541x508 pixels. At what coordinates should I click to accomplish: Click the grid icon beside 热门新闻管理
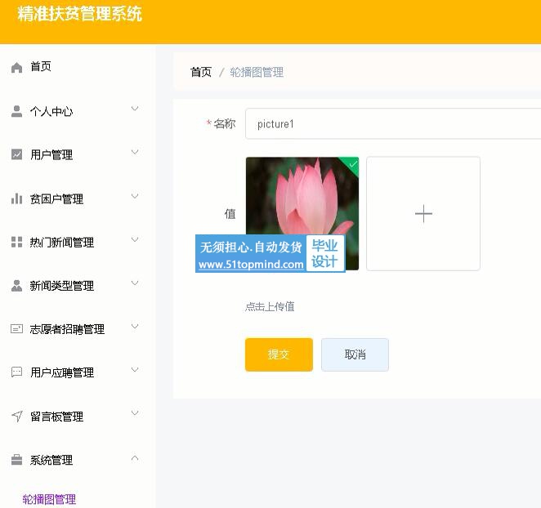[x=16, y=242]
